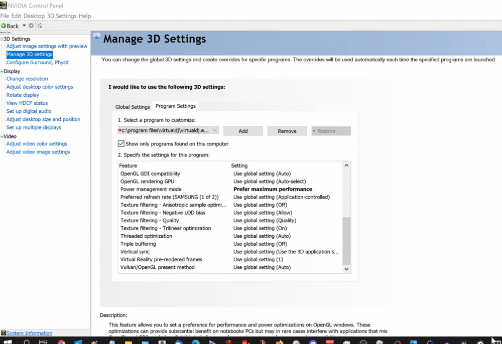Select Vulkan/OpenGL present method row
The image size is (502, 344).
(230, 267)
